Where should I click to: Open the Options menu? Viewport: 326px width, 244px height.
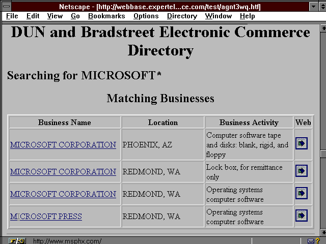coord(146,16)
